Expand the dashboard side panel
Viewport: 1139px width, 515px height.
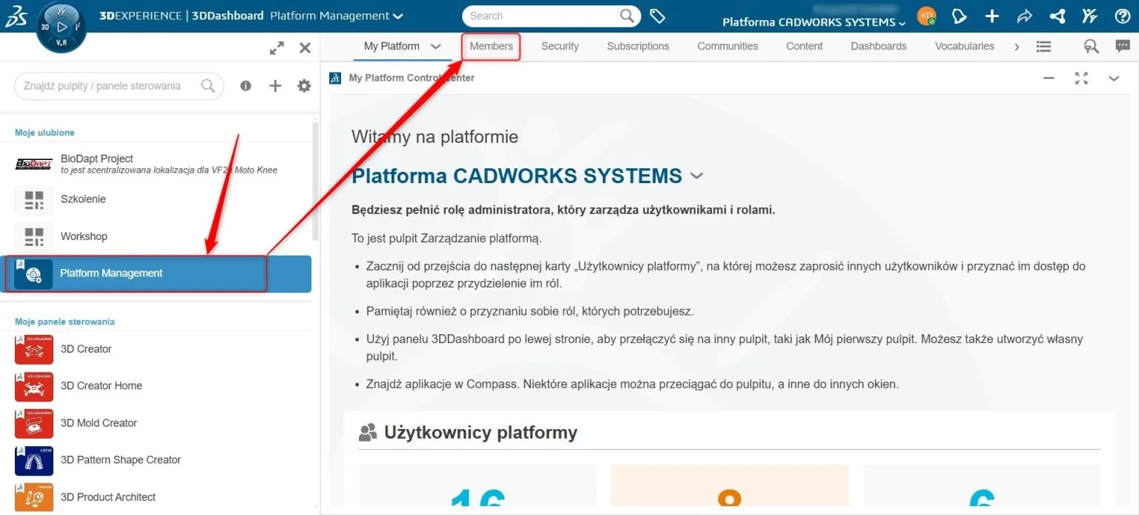tap(277, 48)
